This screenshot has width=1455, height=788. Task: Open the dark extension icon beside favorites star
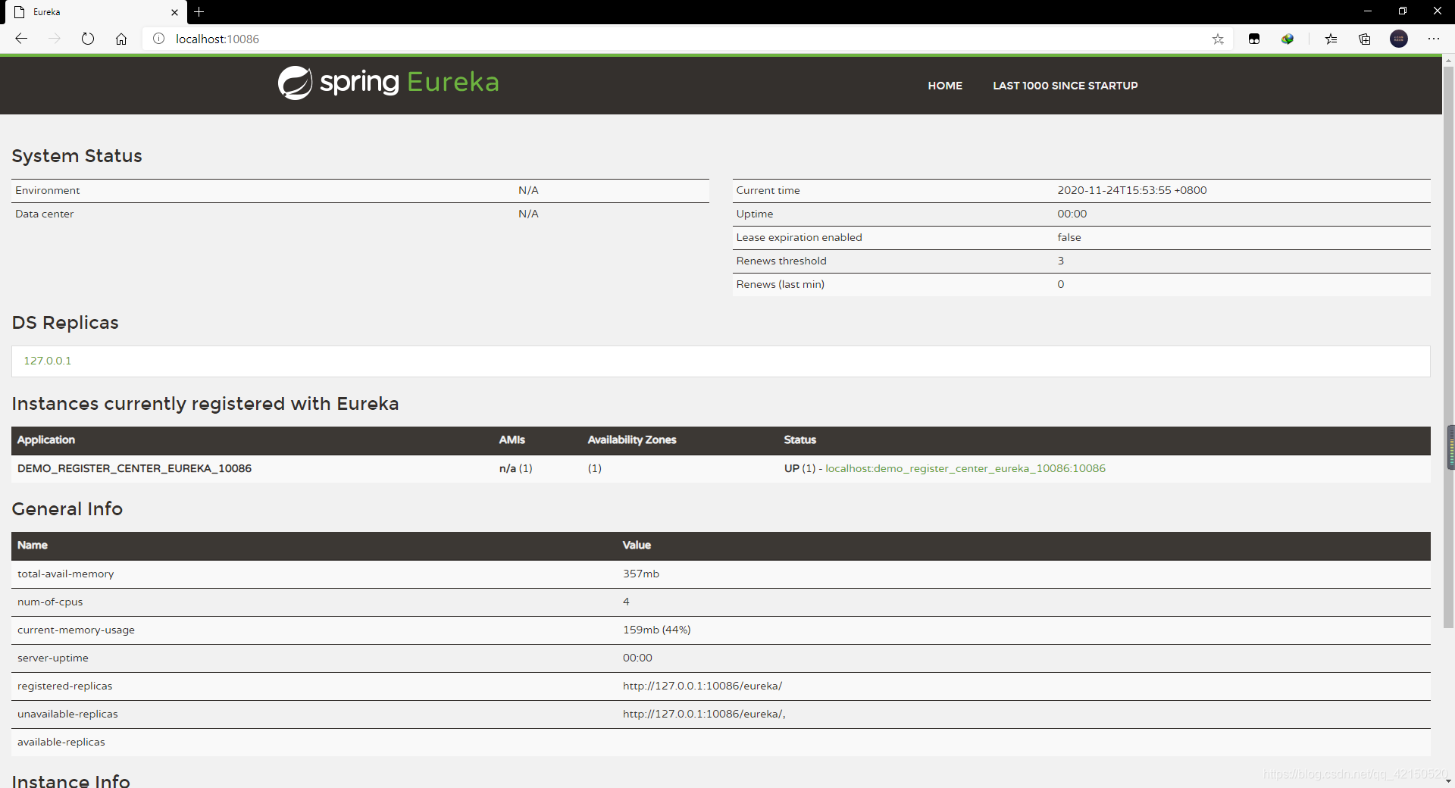coord(1254,39)
